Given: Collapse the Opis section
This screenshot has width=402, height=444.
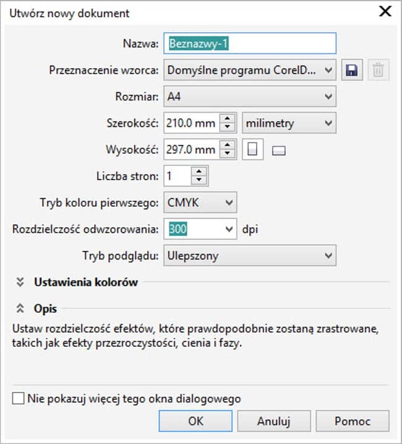Looking at the screenshot, I should (x=20, y=308).
